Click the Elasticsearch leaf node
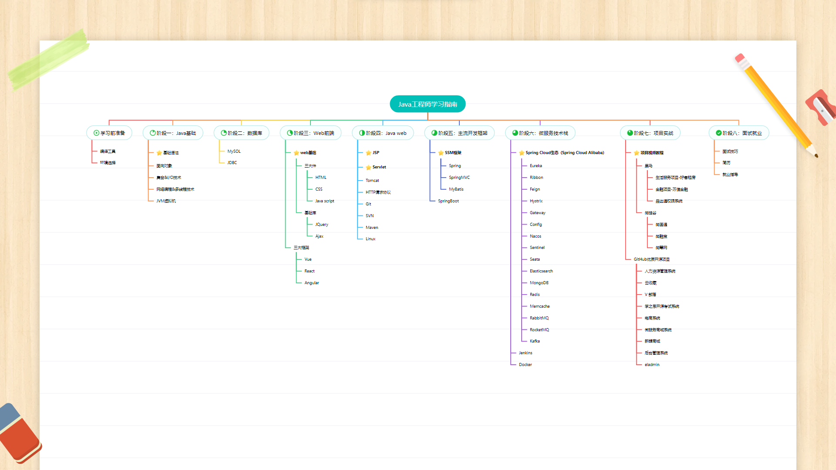 tap(541, 271)
